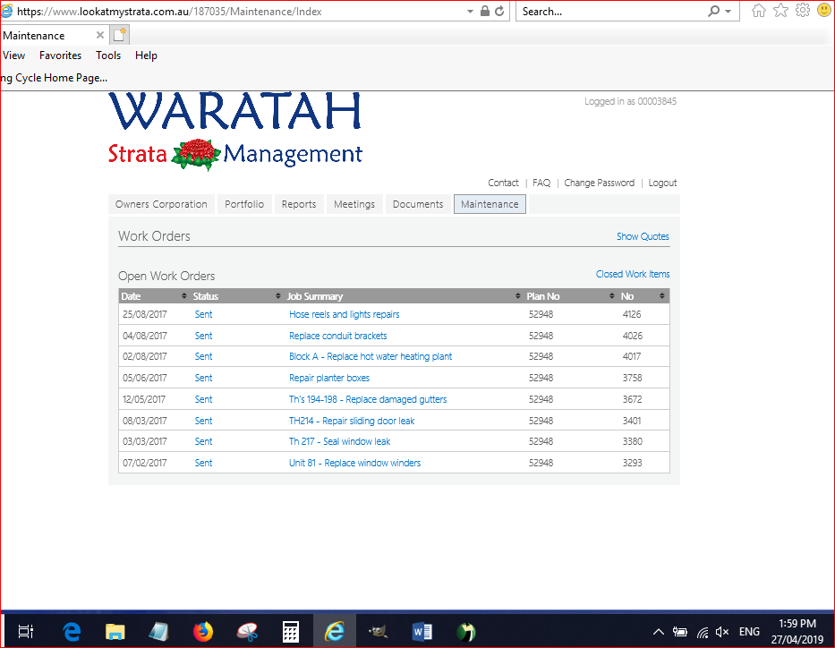This screenshot has width=835, height=648.
Task: Select the Maintenance tab
Action: (490, 204)
